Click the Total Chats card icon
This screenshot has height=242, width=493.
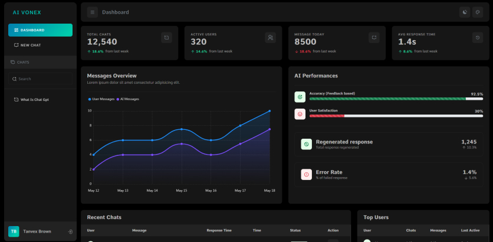167,38
